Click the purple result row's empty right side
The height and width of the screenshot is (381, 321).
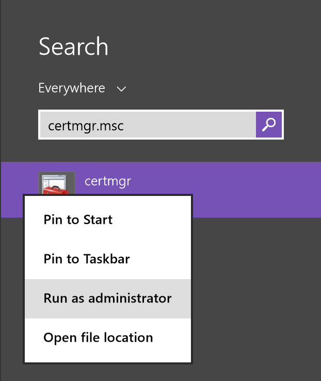coord(258,190)
